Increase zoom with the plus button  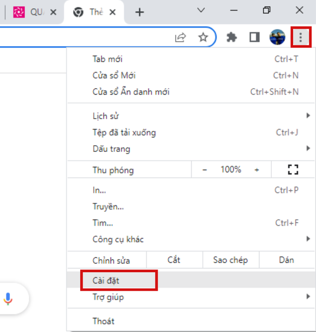point(257,170)
